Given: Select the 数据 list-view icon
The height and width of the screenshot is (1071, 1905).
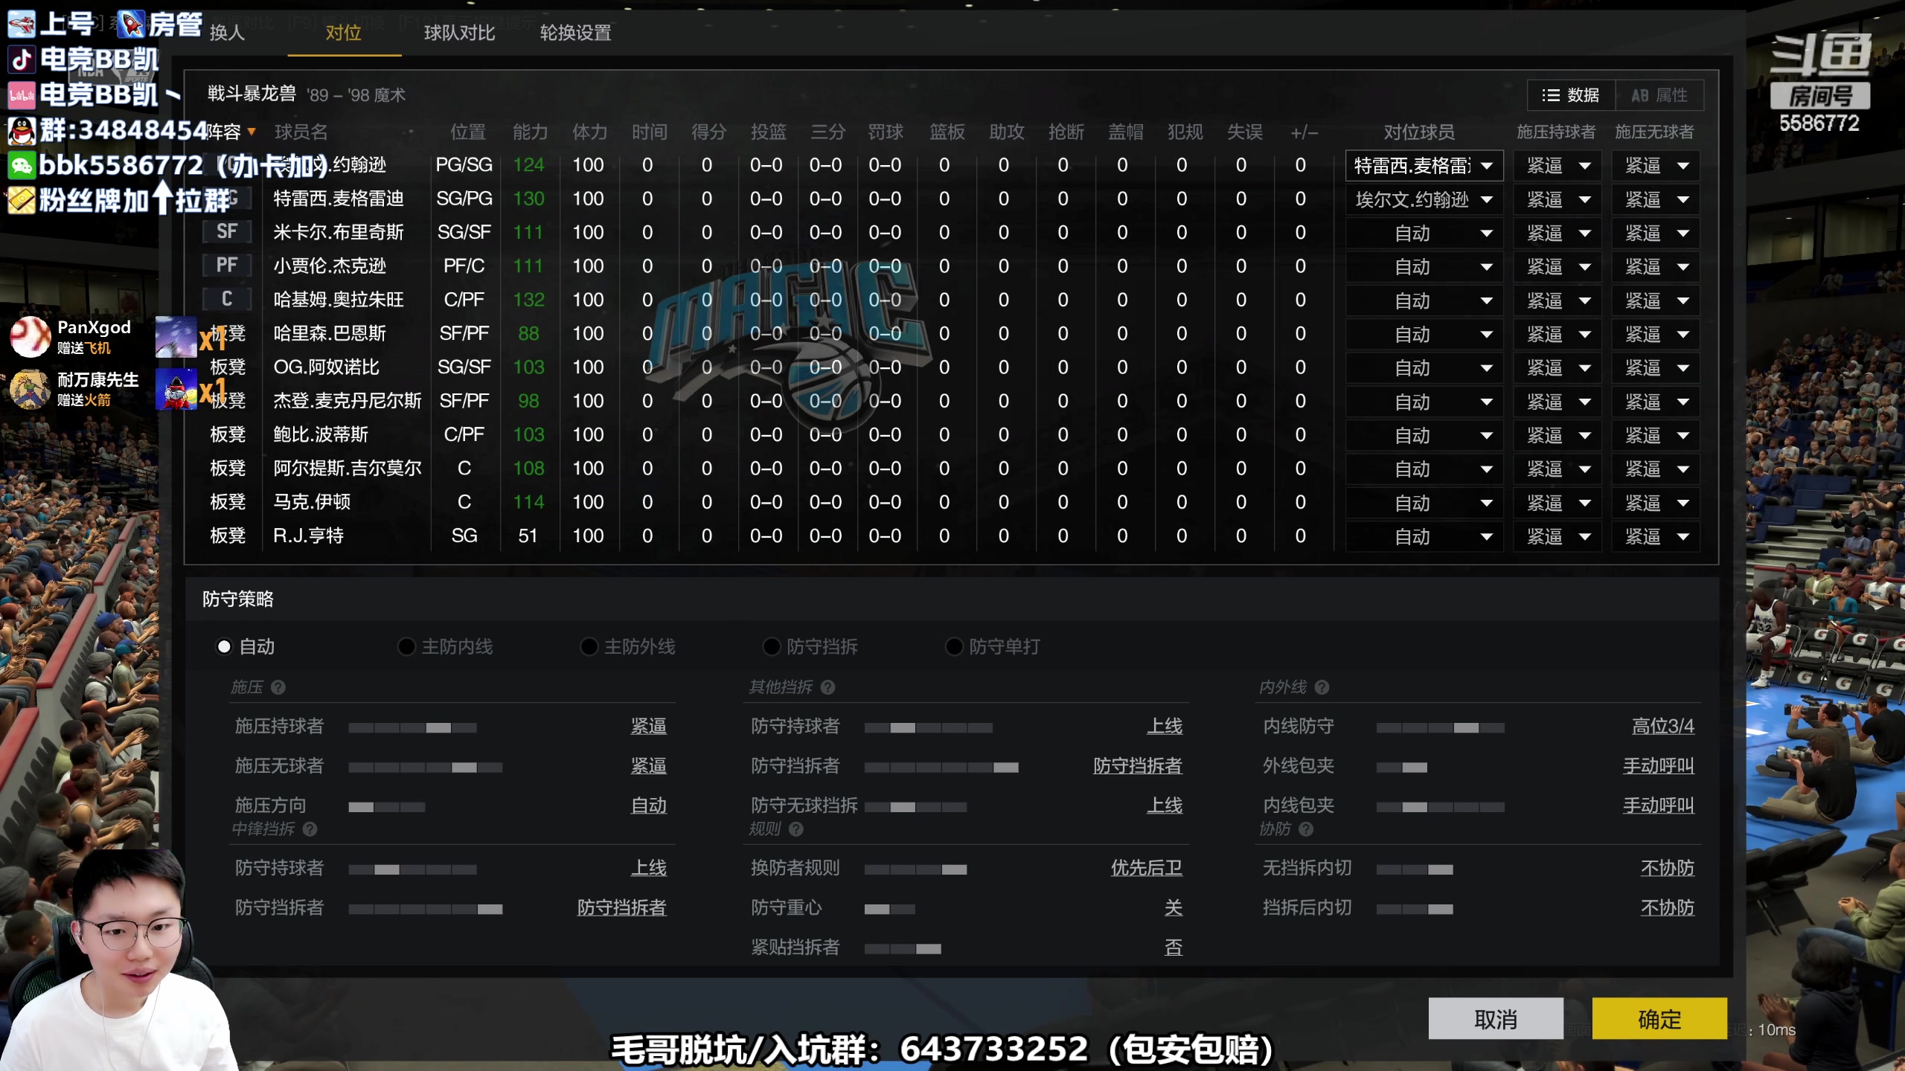Looking at the screenshot, I should tap(1552, 95).
